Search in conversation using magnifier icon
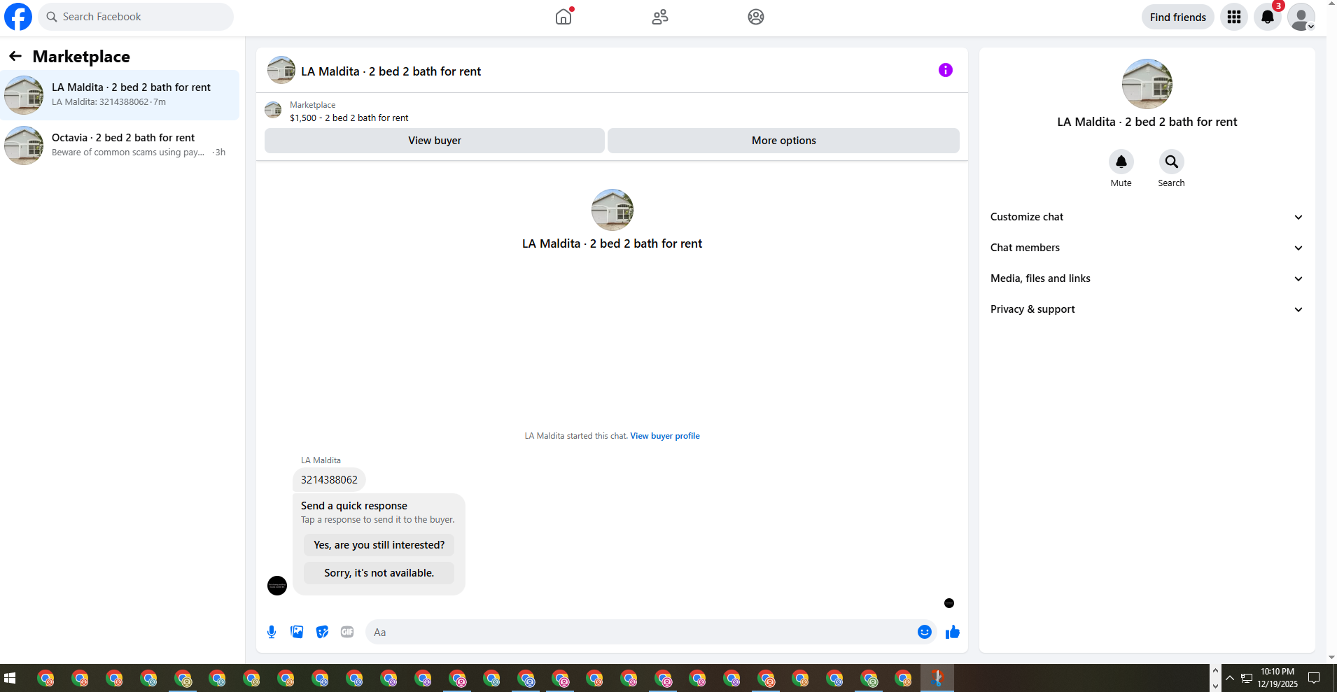Screen dimensions: 1337x692 click(x=1172, y=162)
